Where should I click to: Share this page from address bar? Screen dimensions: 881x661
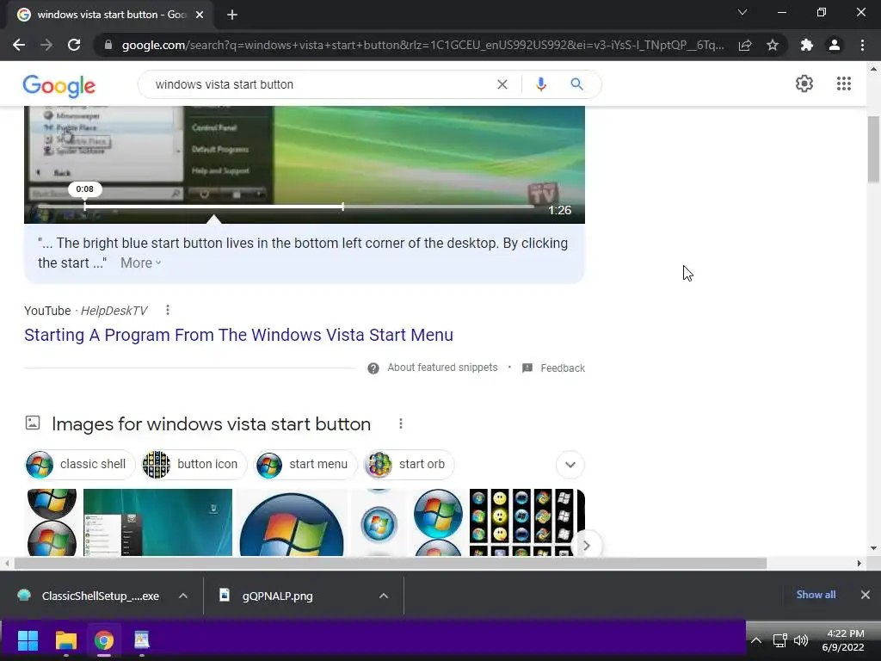coord(745,45)
